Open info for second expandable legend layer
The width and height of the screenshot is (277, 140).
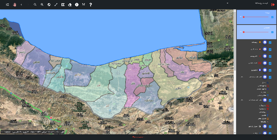click(x=265, y=100)
